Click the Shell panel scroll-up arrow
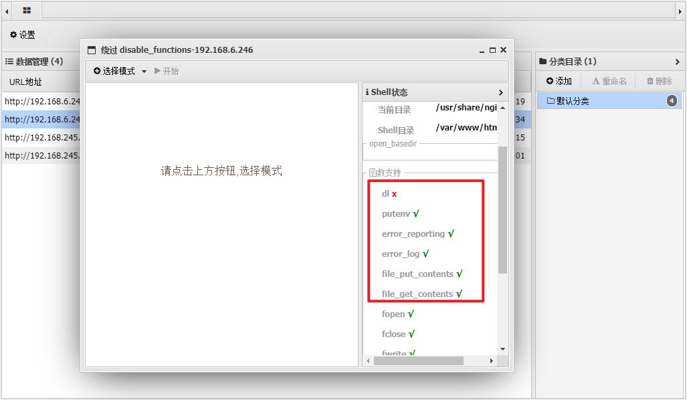Screen dimensions: 687x400 tap(502, 107)
